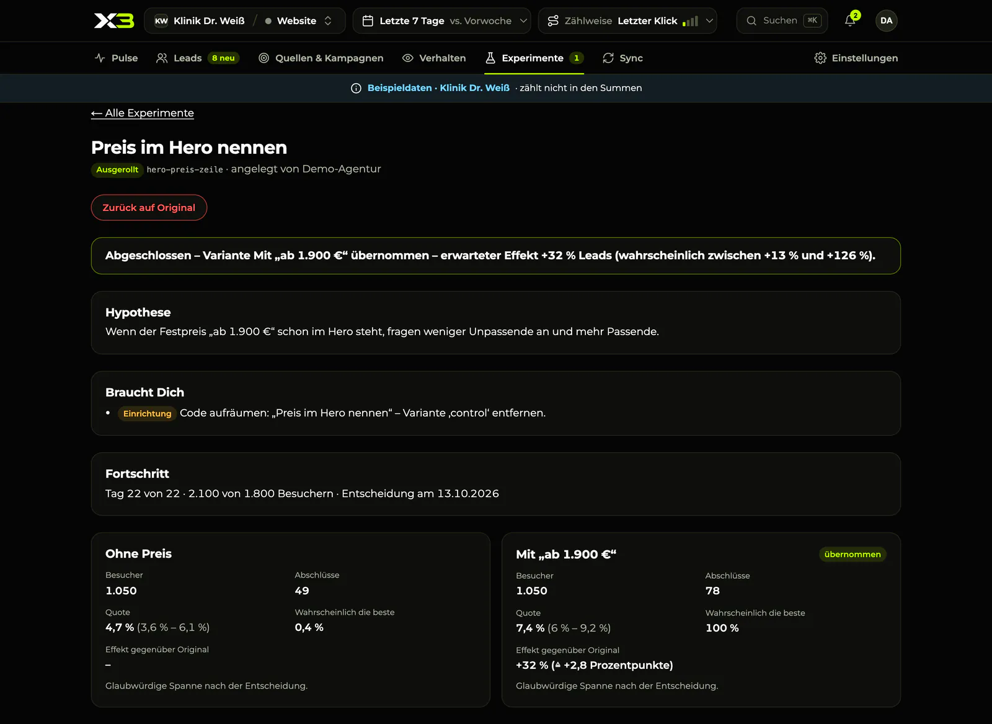Image resolution: width=992 pixels, height=724 pixels.
Task: Click Beispieldaten · Klinik Dr. Weiß link
Action: coord(438,88)
